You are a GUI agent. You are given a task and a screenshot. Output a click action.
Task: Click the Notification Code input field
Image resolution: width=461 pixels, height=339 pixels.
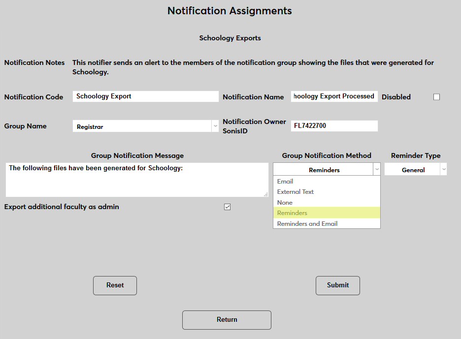click(x=145, y=96)
